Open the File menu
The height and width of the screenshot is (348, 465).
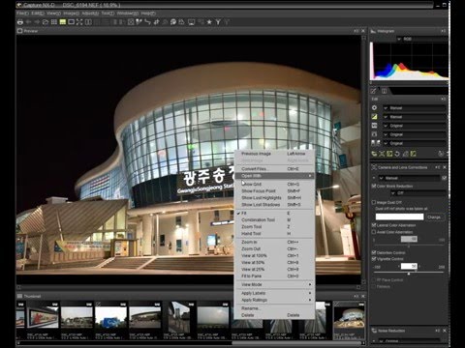tap(22, 14)
